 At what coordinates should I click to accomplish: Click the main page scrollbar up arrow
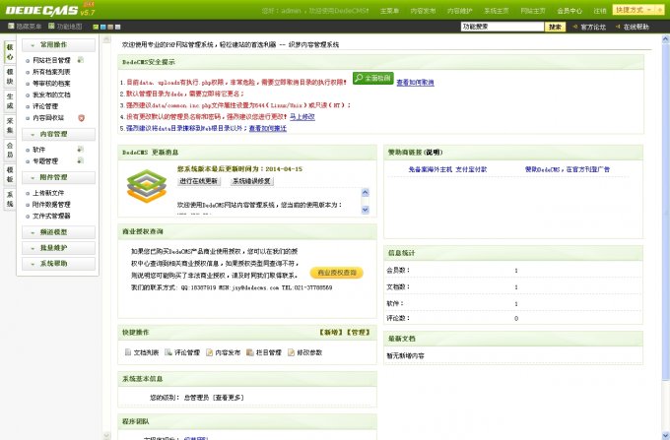pyautogui.click(x=666, y=38)
